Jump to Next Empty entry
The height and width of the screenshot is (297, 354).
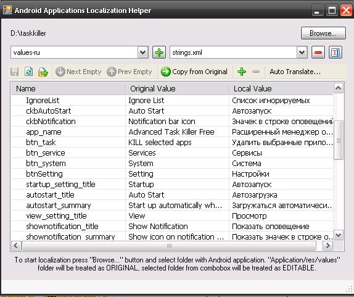[x=78, y=72]
